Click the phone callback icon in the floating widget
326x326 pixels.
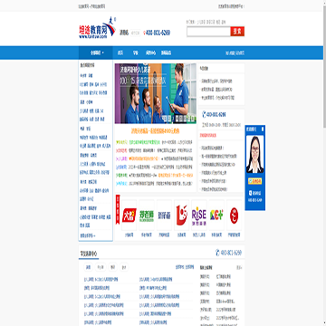tap(251, 193)
